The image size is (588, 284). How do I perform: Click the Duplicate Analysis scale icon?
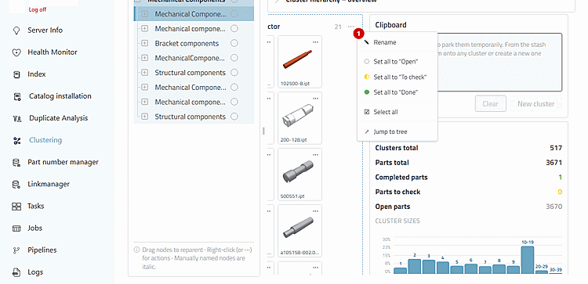point(17,119)
